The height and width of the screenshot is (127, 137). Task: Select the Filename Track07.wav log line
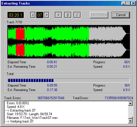(32, 118)
